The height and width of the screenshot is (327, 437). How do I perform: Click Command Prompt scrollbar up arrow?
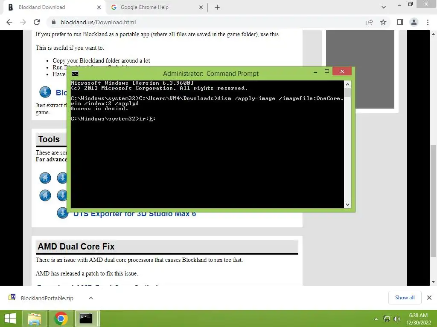pyautogui.click(x=347, y=84)
